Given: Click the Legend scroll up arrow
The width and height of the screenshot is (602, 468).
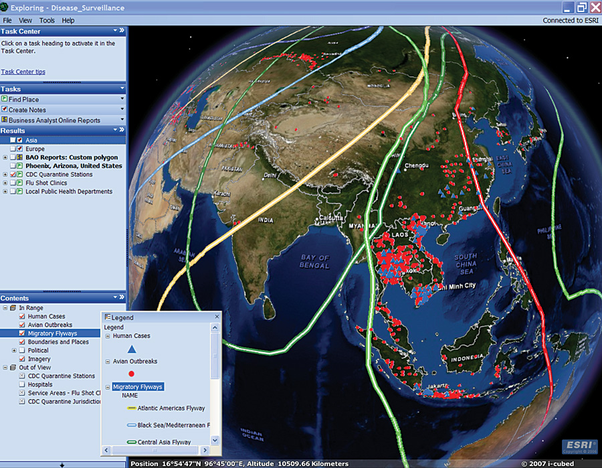Looking at the screenshot, I should [x=215, y=327].
